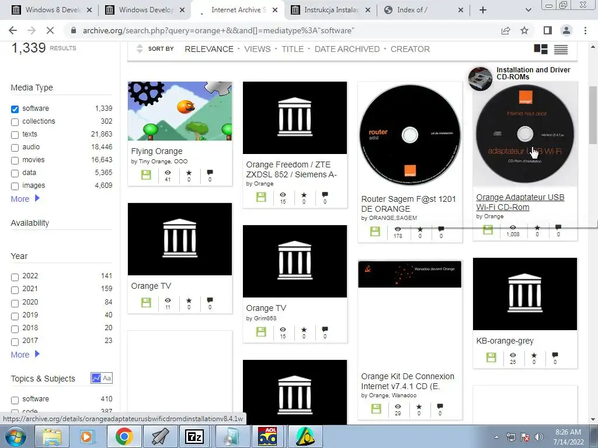Open share page icon in address bar
Image resolution: width=598 pixels, height=448 pixels.
point(506,30)
